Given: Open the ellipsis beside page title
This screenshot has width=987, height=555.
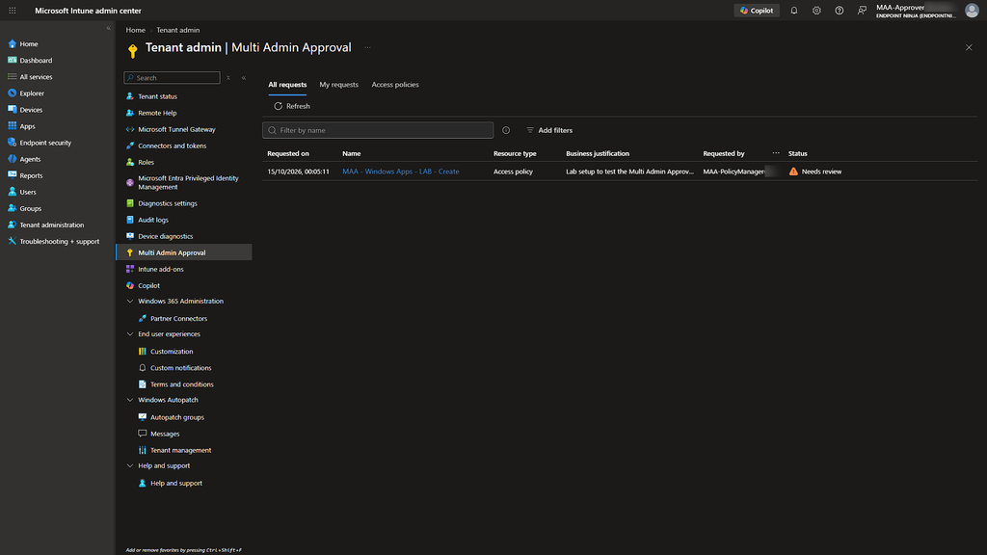Looking at the screenshot, I should pyautogui.click(x=367, y=48).
